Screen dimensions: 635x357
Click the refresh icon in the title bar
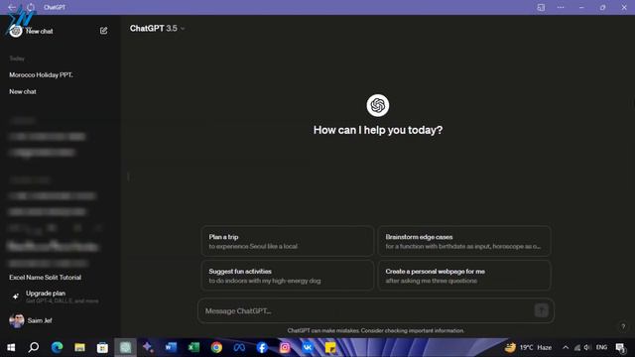(31, 7)
